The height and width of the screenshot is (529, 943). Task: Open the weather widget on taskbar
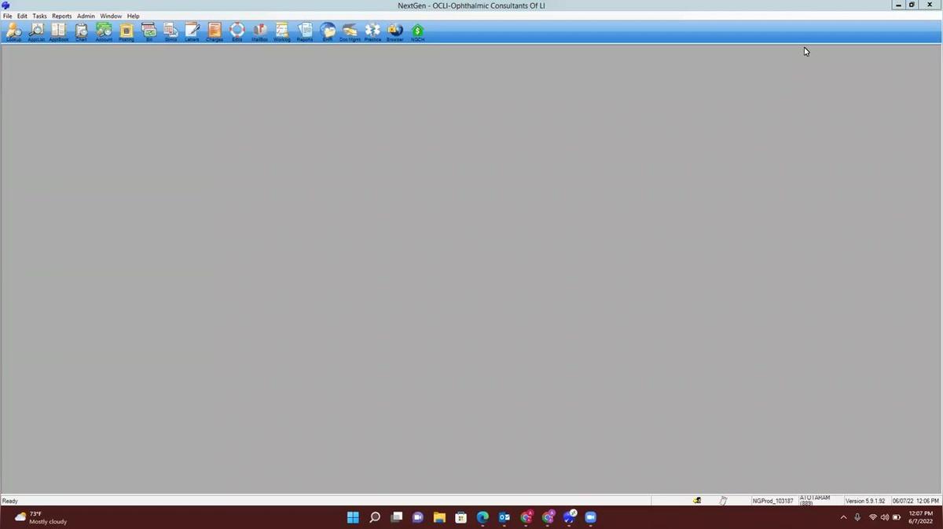coord(41,517)
